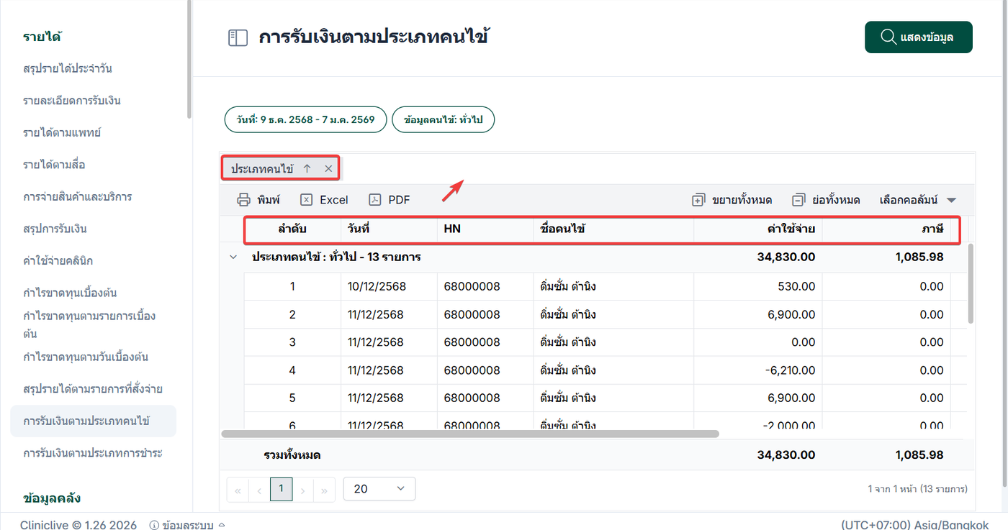Click the grand total 34,830.00 in footer

tap(786, 454)
